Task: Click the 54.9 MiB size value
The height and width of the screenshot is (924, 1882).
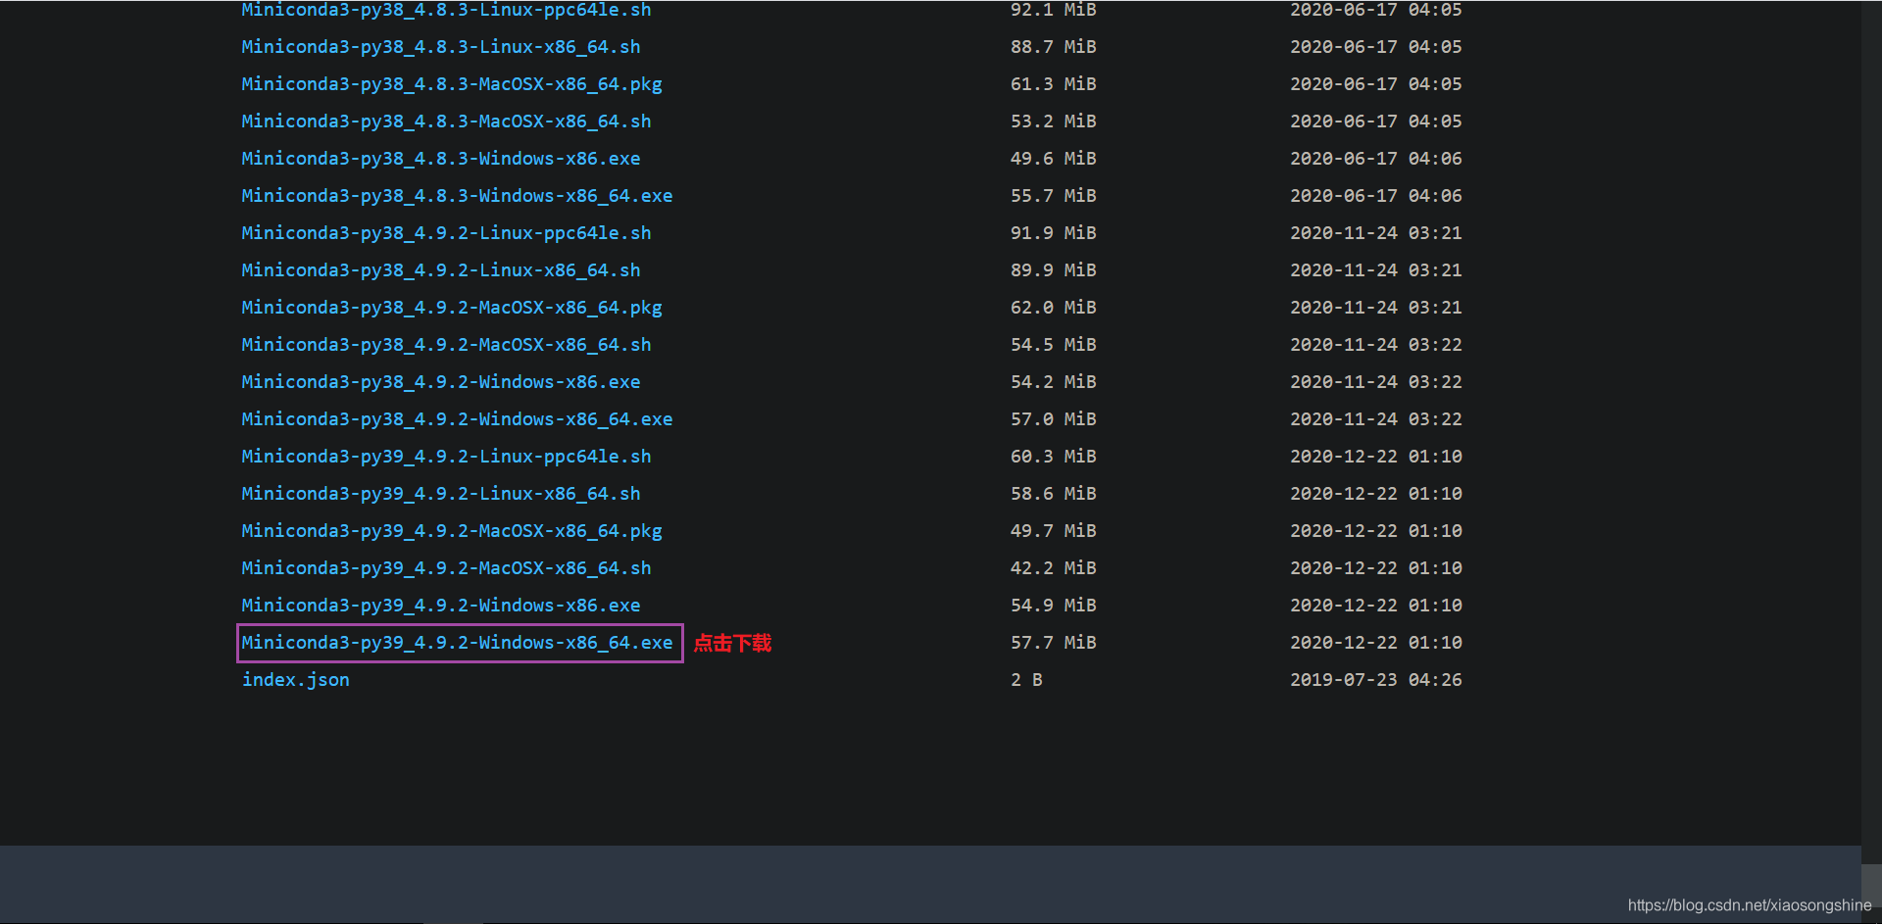Action: 1054,606
